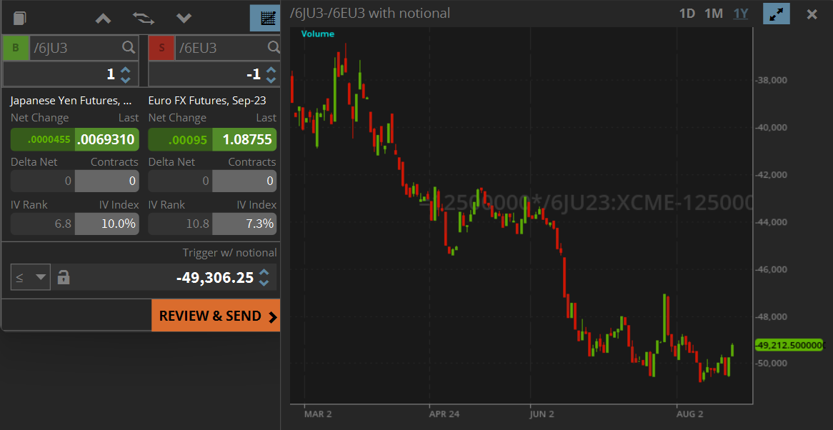
Task: Click the swap legs arrows icon
Action: [x=143, y=18]
